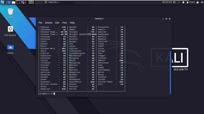204x114 pixels.
Task: Open the notifications bell icon
Action: tap(183, 2)
